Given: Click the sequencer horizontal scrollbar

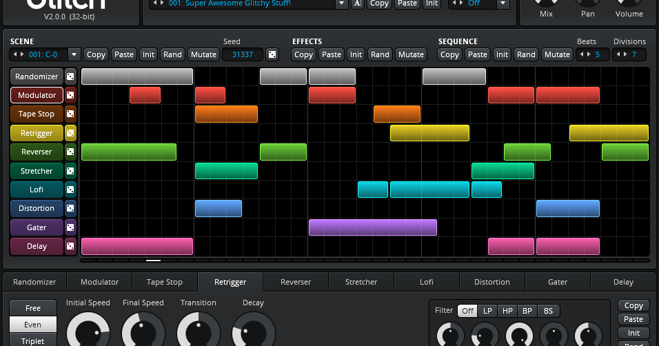Looking at the screenshot, I should coord(365,261).
